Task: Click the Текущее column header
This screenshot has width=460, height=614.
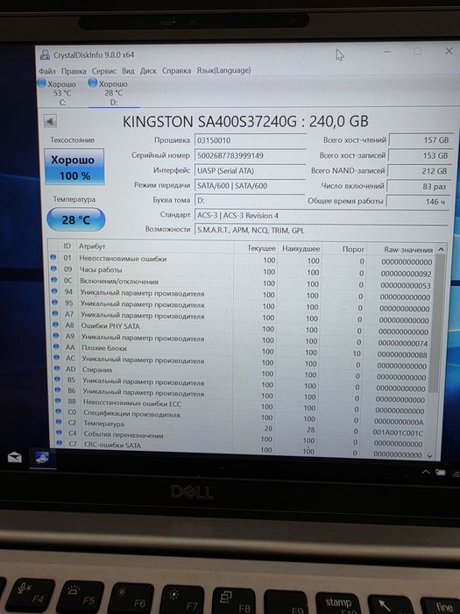Action: [261, 248]
